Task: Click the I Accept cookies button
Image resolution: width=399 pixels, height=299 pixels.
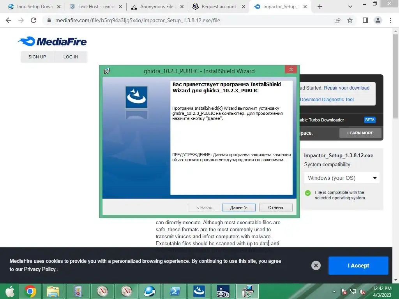Action: click(358, 266)
